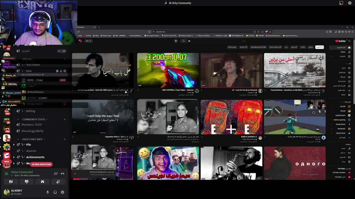Open YouTube notifications bell

click(x=80, y=41)
